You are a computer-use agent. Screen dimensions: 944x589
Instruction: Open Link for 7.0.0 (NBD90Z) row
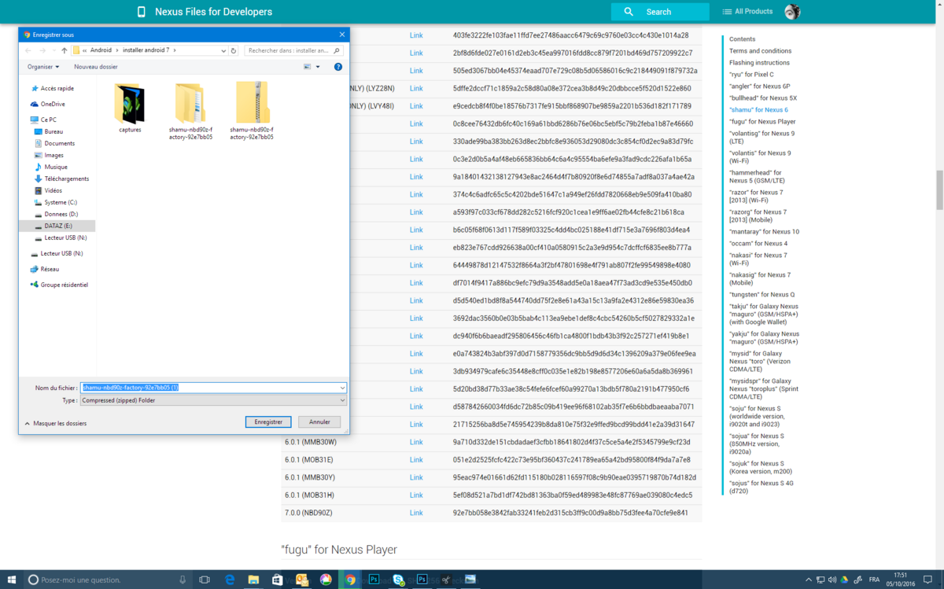(x=416, y=513)
